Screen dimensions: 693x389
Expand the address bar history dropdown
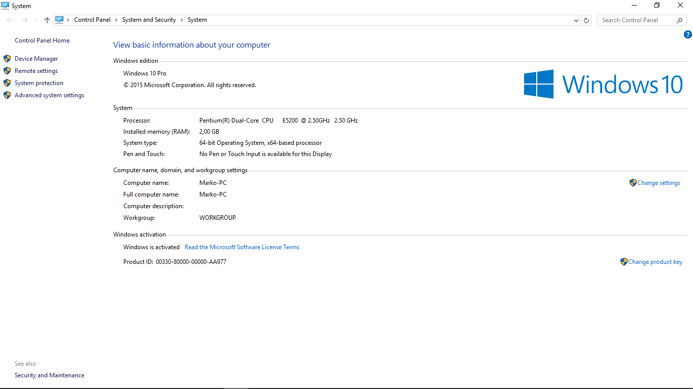coord(576,20)
